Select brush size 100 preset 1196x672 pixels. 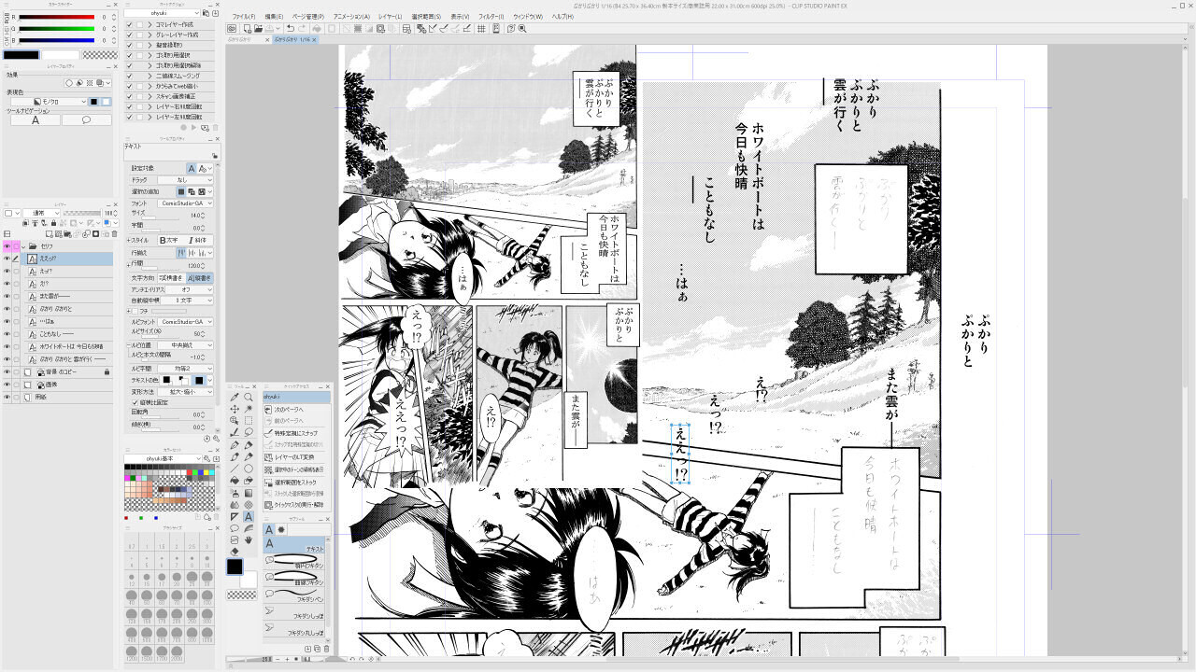[x=206, y=596]
